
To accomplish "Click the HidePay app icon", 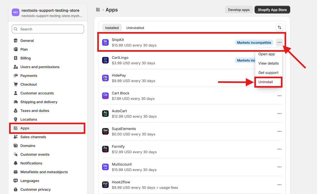I will [105, 78].
